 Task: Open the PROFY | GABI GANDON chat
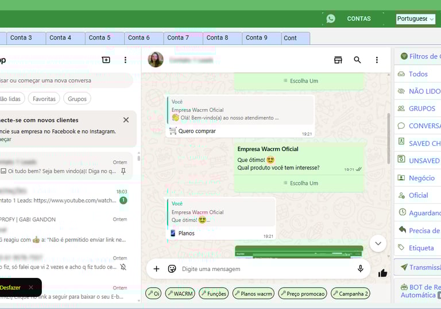pos(66,229)
